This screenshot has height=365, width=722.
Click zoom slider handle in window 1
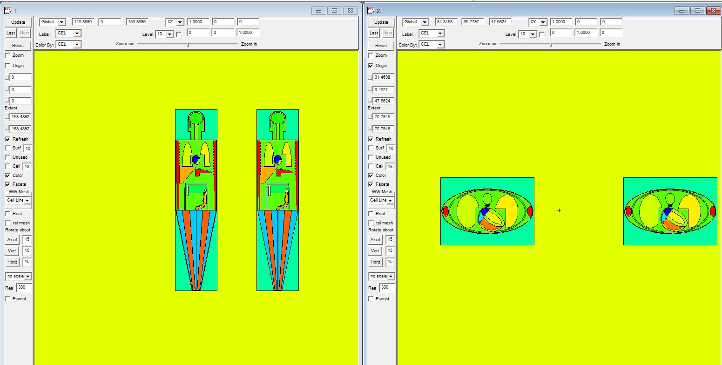point(188,44)
